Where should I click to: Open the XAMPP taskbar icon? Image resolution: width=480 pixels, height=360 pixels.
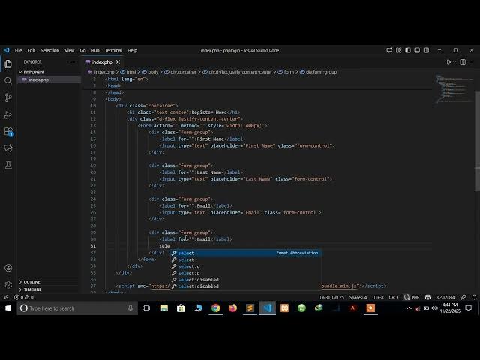click(x=284, y=308)
